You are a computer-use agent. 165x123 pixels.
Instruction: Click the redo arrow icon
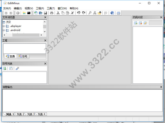[x=84, y=13]
